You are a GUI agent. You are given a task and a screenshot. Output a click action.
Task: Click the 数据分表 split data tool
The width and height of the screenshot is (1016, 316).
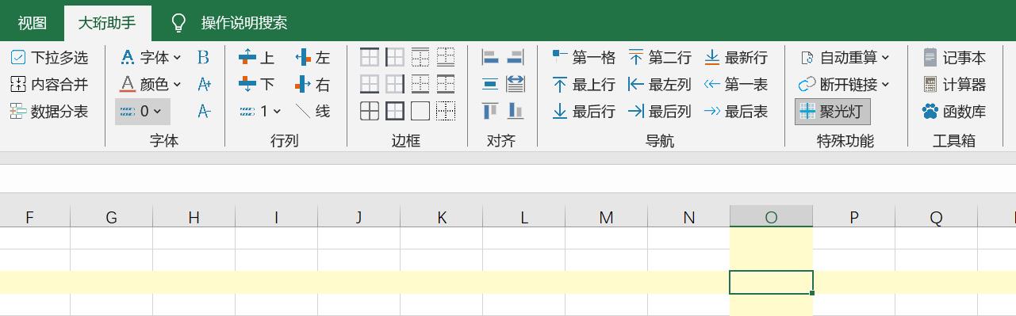pyautogui.click(x=48, y=112)
